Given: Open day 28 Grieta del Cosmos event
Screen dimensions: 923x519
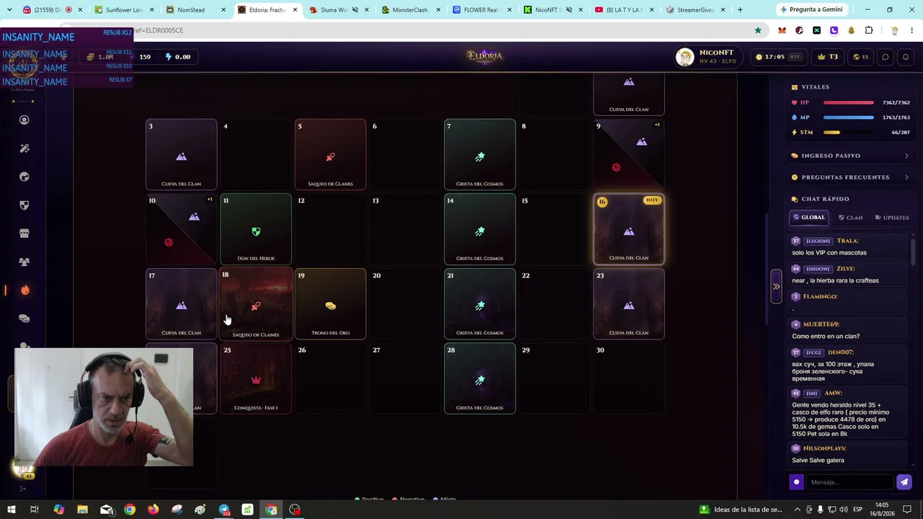Looking at the screenshot, I should coord(480,378).
